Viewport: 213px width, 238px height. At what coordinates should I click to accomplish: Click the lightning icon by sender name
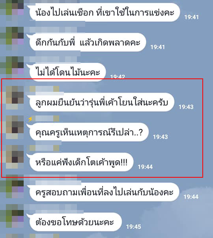30,119
